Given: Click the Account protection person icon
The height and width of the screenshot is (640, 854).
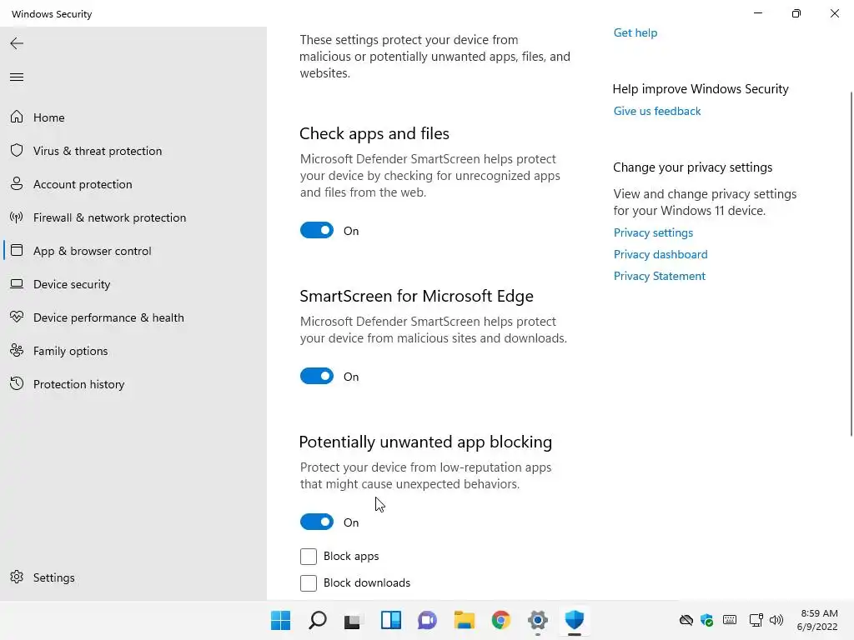Looking at the screenshot, I should click(x=17, y=184).
